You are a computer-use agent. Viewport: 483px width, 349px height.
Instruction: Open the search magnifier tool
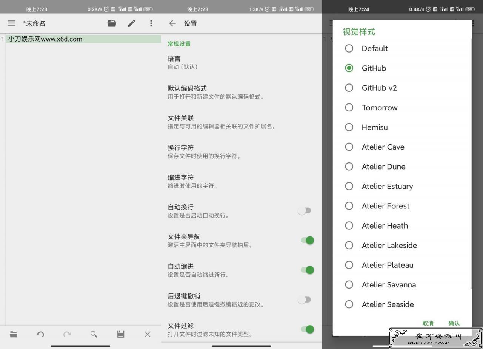click(x=94, y=334)
